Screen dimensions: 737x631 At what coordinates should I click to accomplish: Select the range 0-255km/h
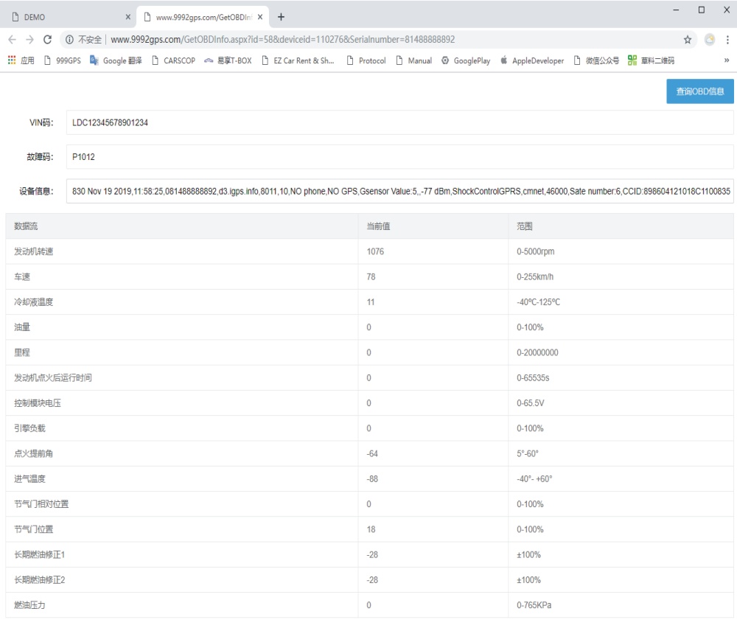click(x=535, y=277)
